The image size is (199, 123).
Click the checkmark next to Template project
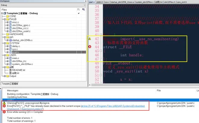point(79,13)
